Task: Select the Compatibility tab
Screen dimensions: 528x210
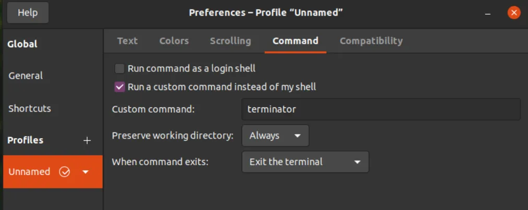Action: point(371,41)
